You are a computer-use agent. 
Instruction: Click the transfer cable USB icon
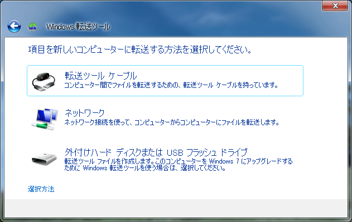[44, 81]
